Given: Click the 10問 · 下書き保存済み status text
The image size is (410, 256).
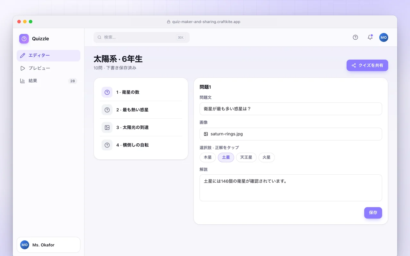Looking at the screenshot, I should [x=115, y=68].
